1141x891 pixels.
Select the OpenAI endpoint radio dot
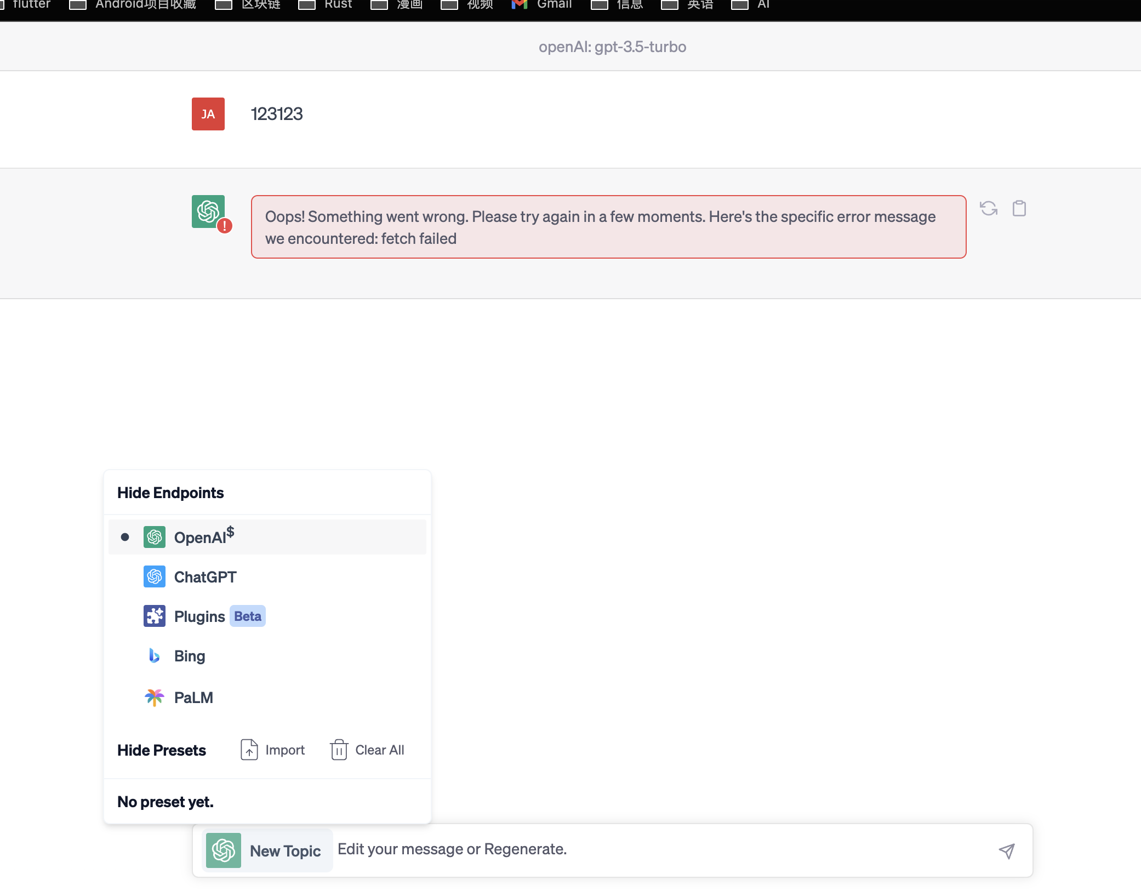point(125,536)
